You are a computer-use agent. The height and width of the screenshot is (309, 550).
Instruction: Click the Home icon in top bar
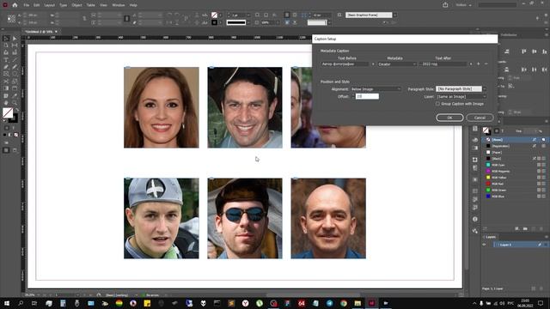15,5
